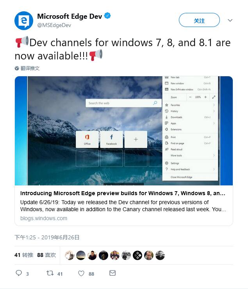Click the 翻译推文 translate link
The image size is (248, 289).
point(30,68)
